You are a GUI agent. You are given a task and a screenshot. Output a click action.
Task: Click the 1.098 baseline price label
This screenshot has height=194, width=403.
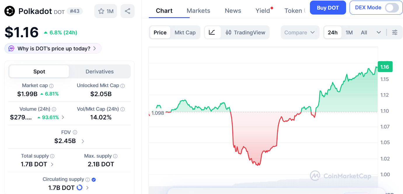pos(158,113)
